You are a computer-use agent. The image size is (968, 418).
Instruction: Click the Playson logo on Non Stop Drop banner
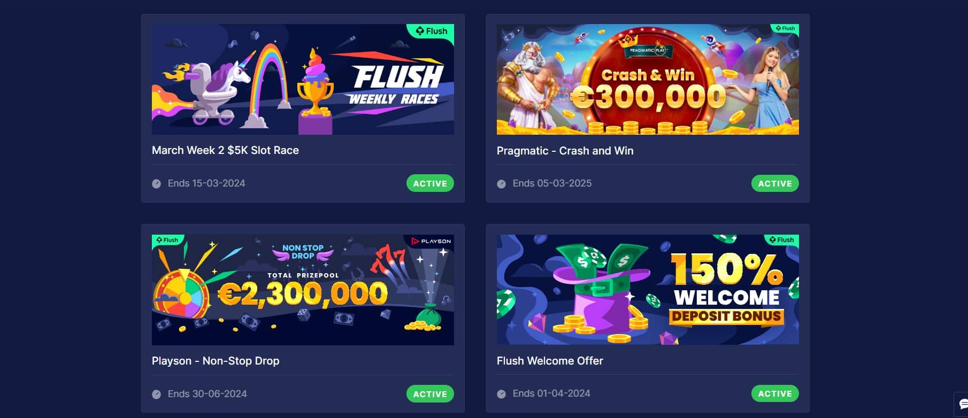[x=431, y=241]
